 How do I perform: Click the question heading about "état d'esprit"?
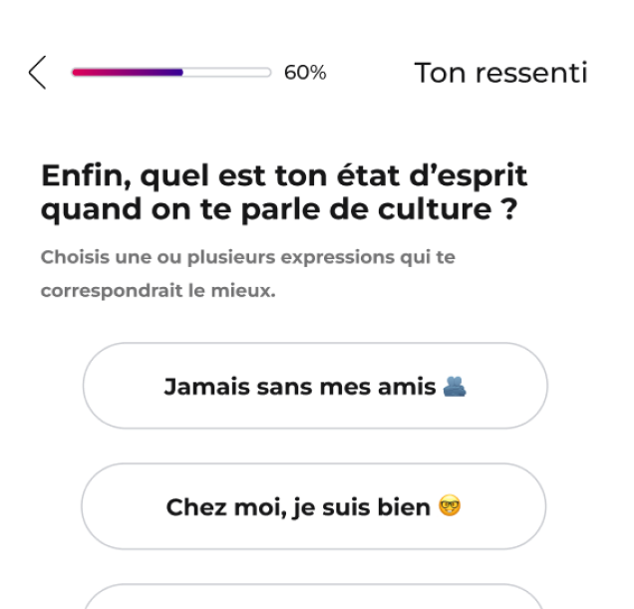284,176
